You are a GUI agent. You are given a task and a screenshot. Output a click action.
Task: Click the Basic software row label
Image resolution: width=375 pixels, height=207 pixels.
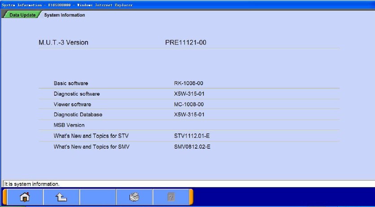71,84
